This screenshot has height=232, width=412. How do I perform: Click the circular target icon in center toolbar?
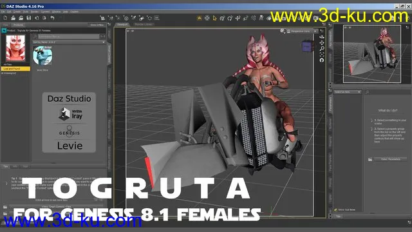tap(126, 18)
